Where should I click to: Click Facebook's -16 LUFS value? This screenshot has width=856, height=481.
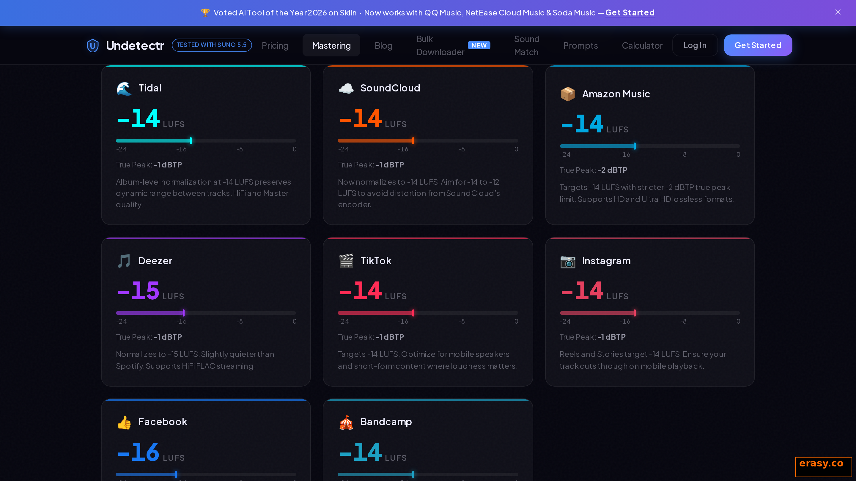150,452
